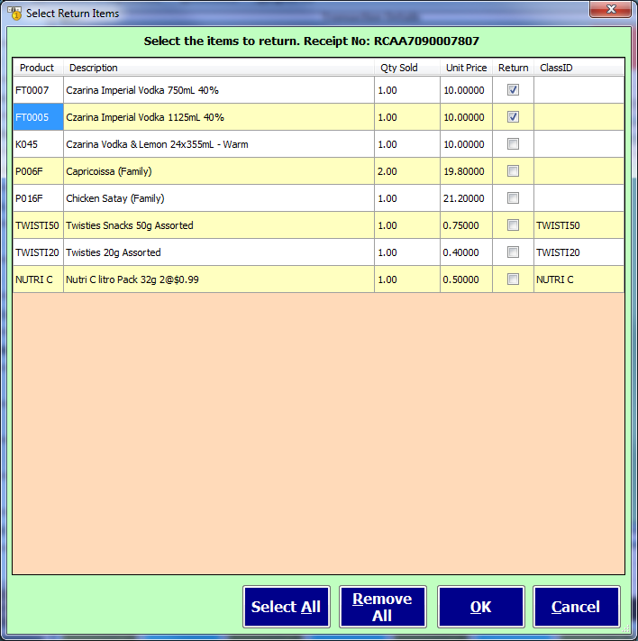Select product code P006F cell

coord(38,171)
